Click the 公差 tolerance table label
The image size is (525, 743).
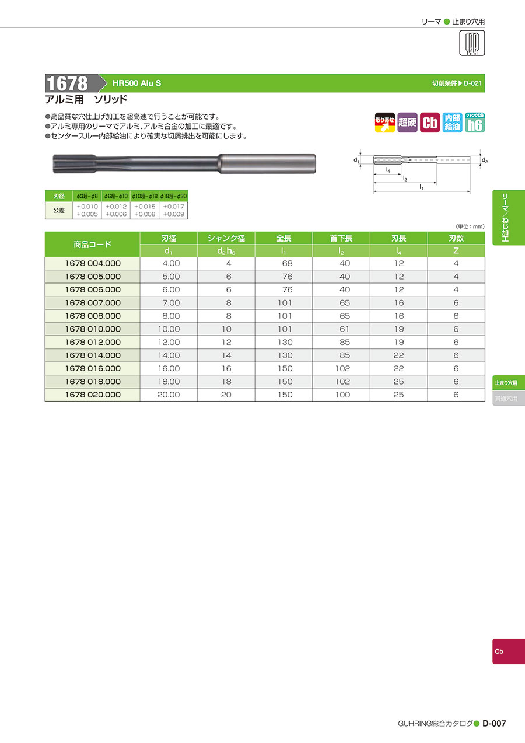coord(59,210)
